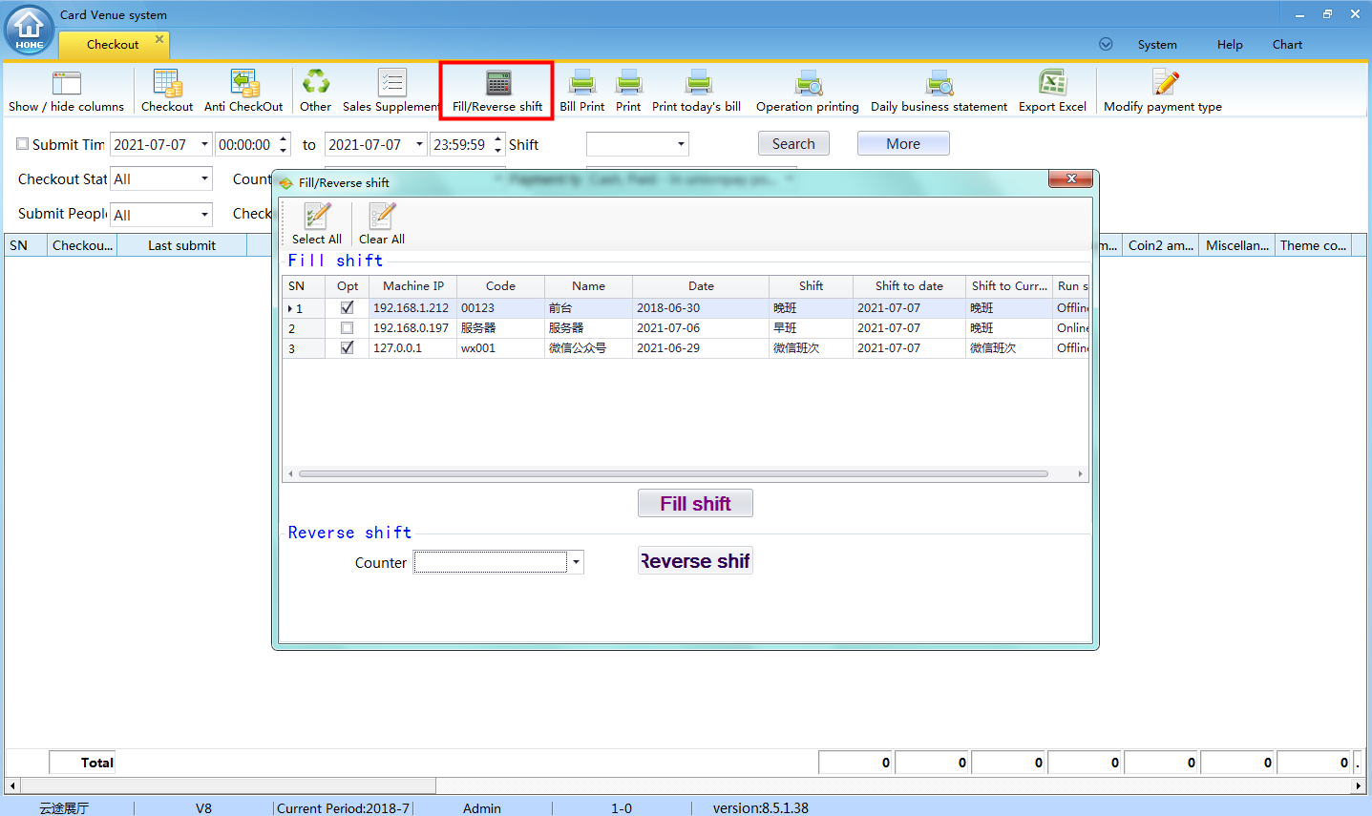Open the Sales Supplement tool
This screenshot has height=816, width=1372.
coord(390,92)
